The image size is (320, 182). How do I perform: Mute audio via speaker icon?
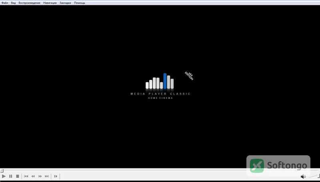pos(303,176)
